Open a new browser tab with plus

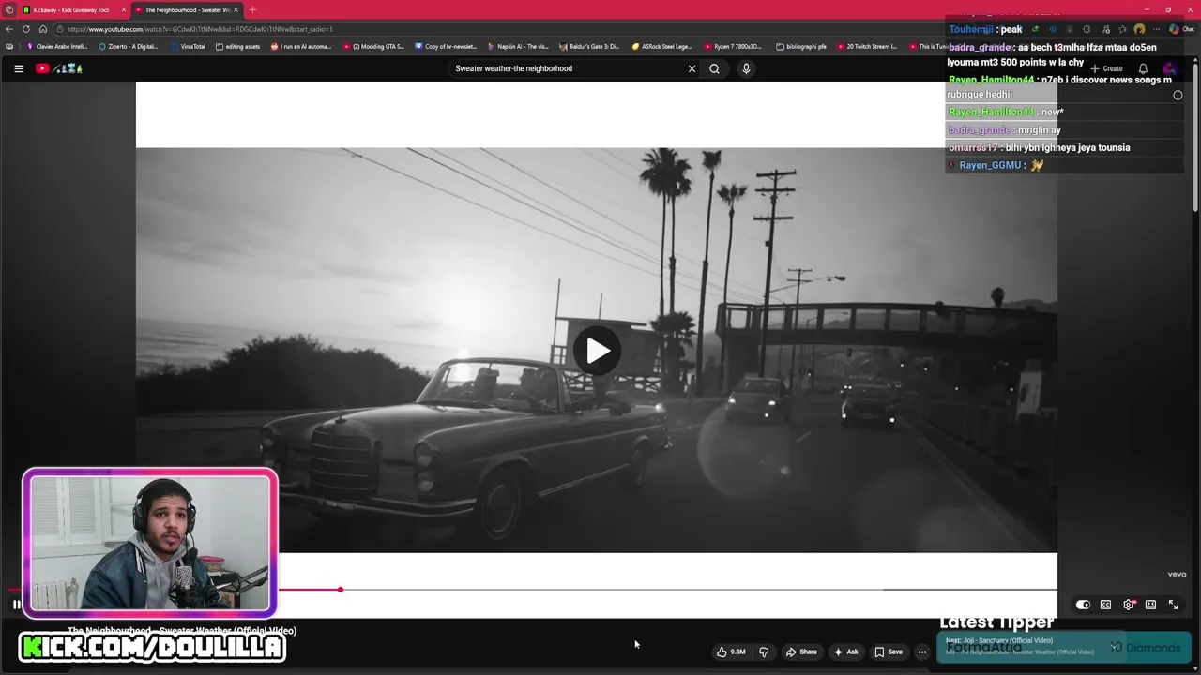252,9
